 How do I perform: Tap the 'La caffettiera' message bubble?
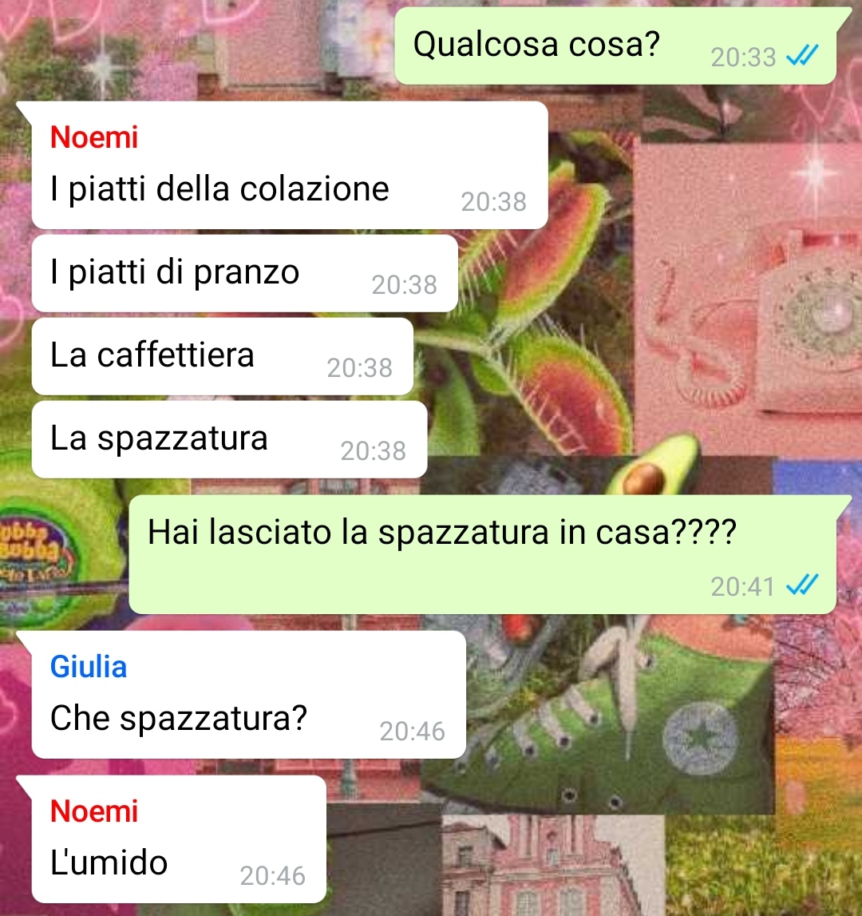pyautogui.click(x=223, y=356)
